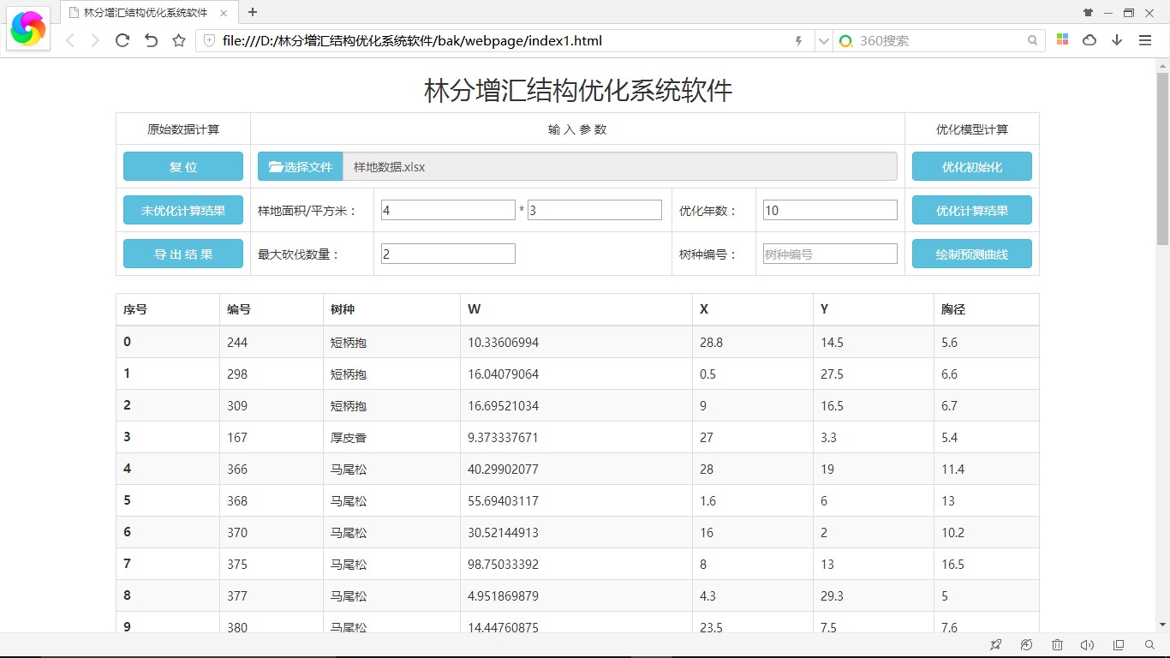Viewport: 1170px width, 658px height.
Task: Toggle the lightning speed mode icon
Action: point(799,41)
